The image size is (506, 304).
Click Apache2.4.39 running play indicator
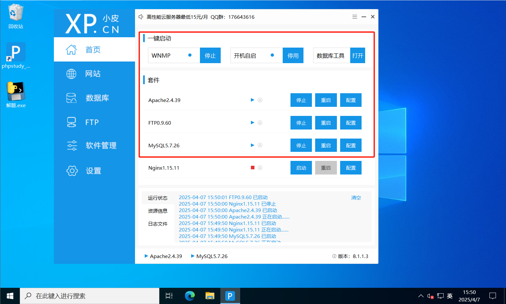click(253, 100)
